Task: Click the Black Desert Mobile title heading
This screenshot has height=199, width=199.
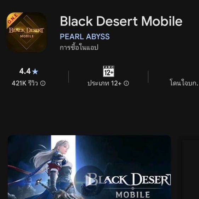Action: click(x=121, y=21)
